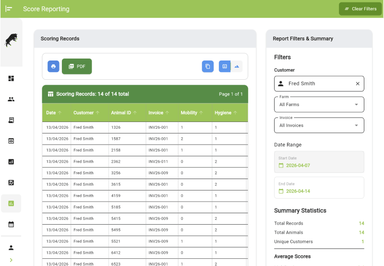
Task: Select Animal ID 4159 cell
Action: pyautogui.click(x=127, y=196)
